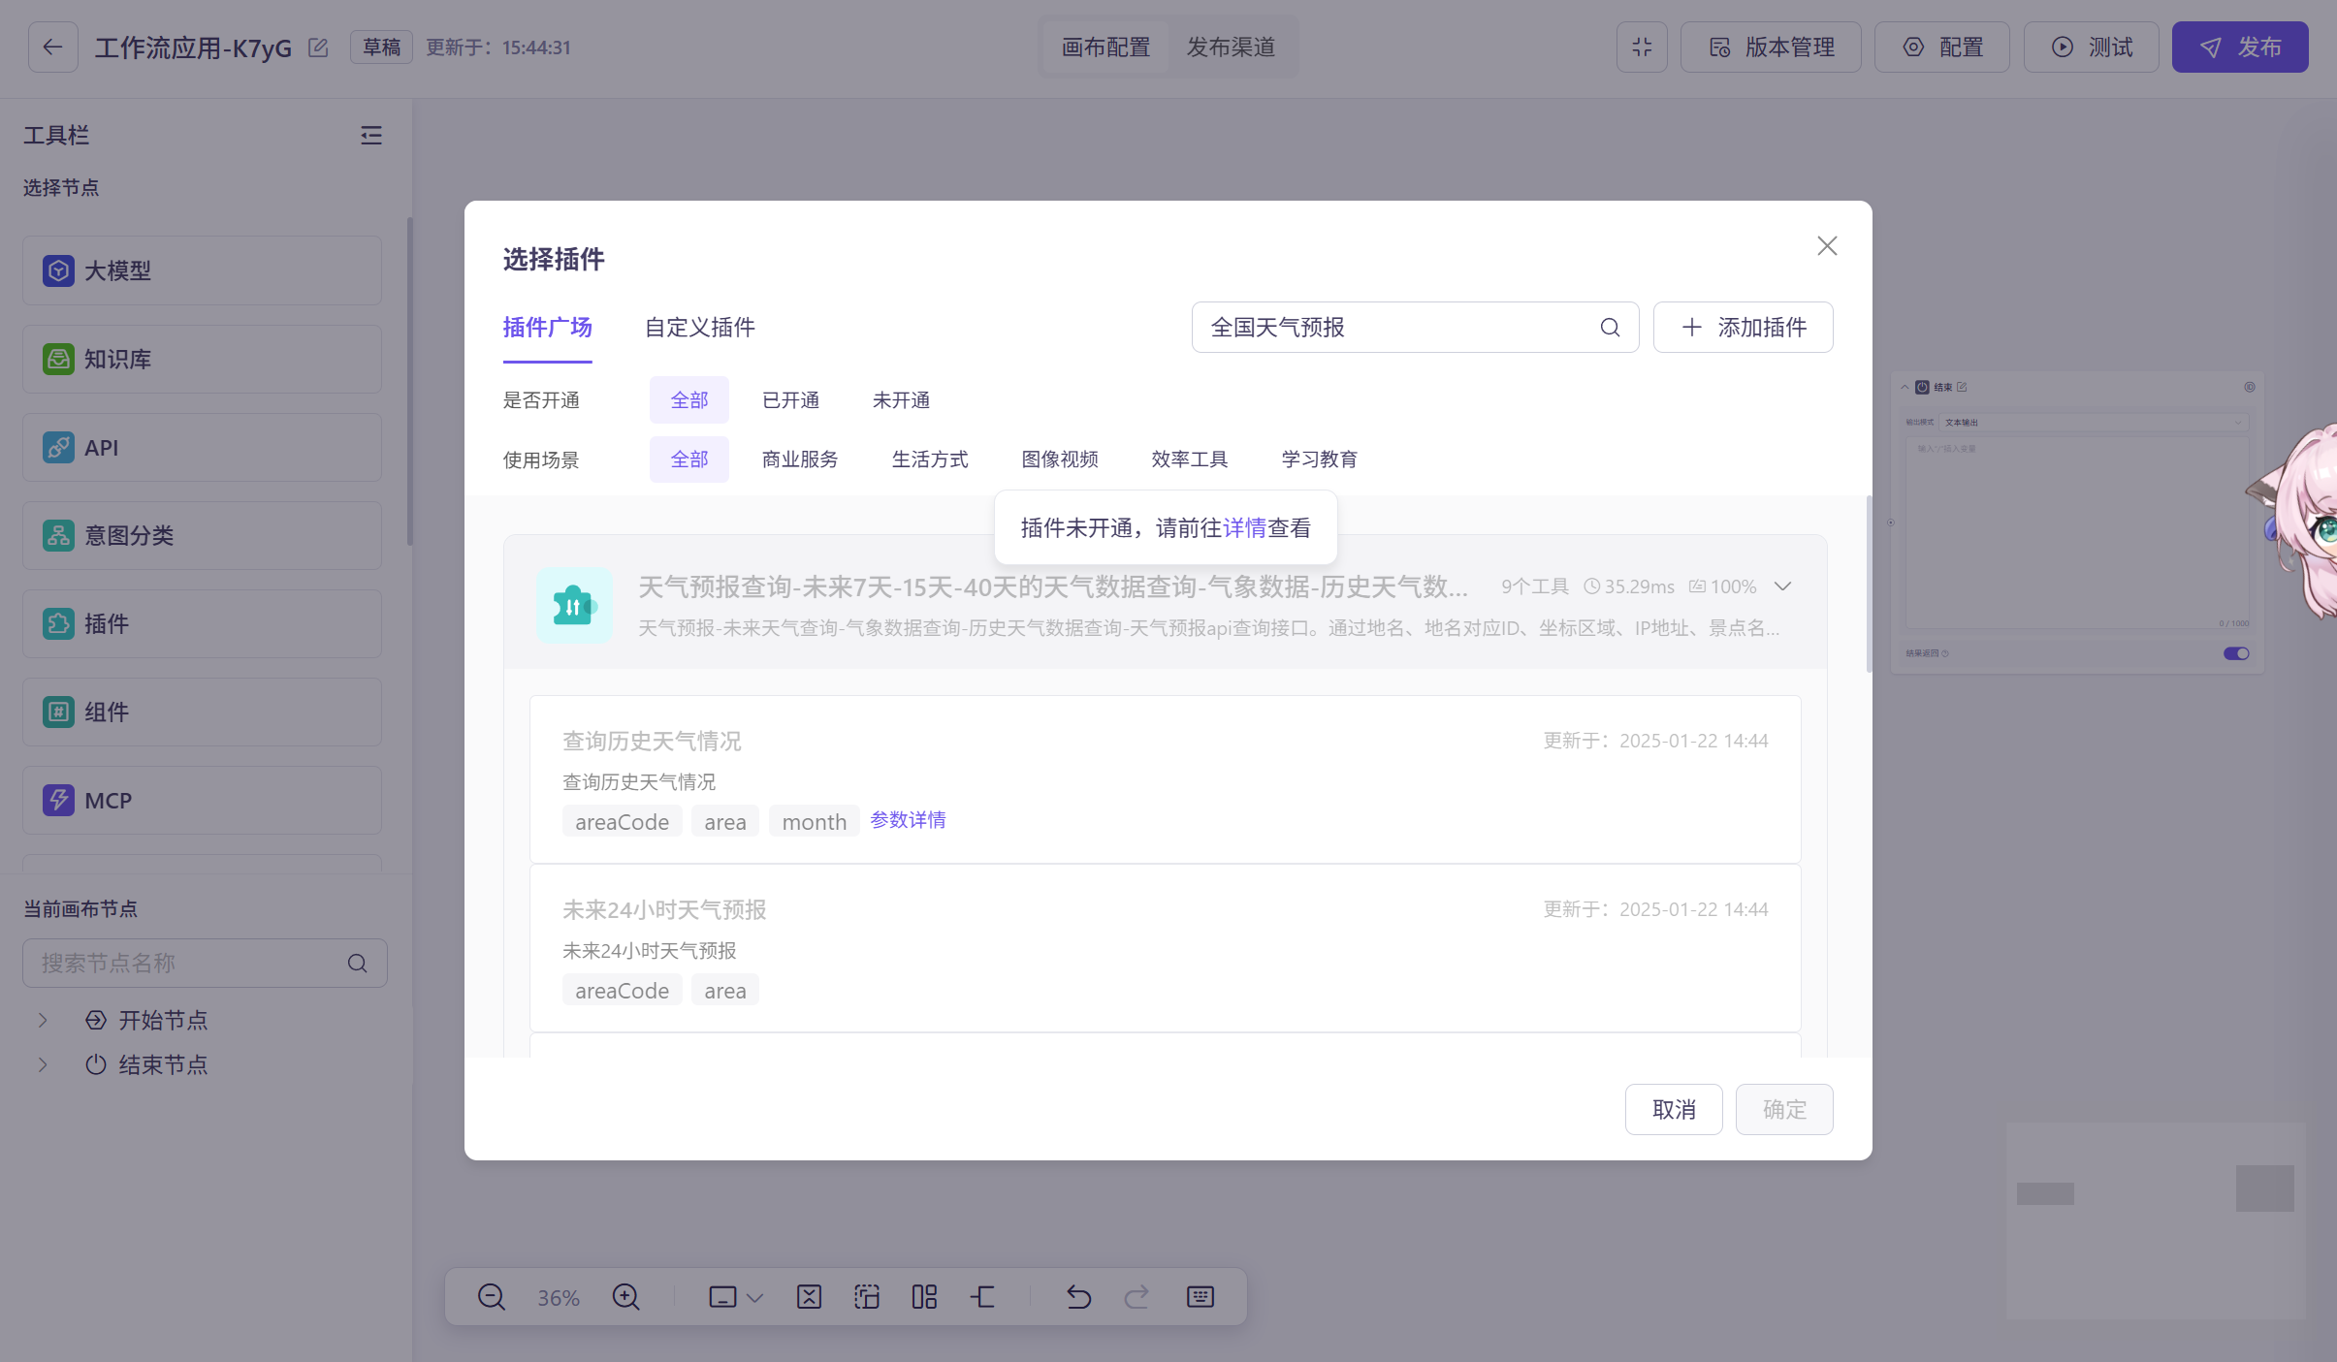Click the undo arrow in bottom toolbar

pos(1078,1297)
